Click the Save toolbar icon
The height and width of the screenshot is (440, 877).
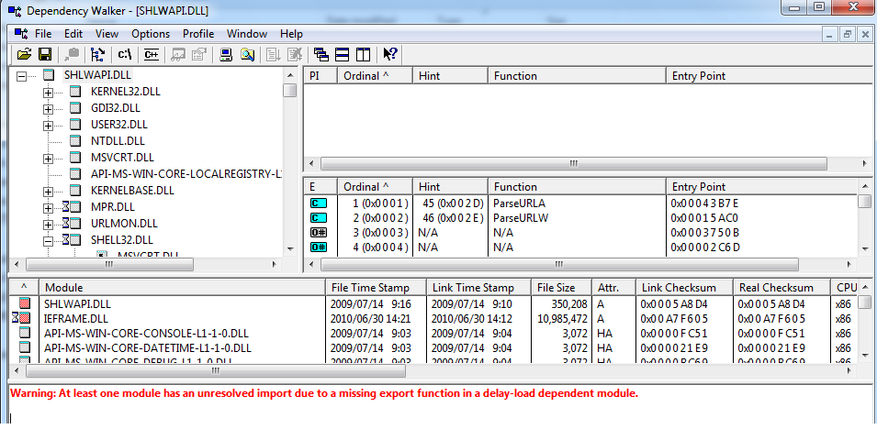44,55
